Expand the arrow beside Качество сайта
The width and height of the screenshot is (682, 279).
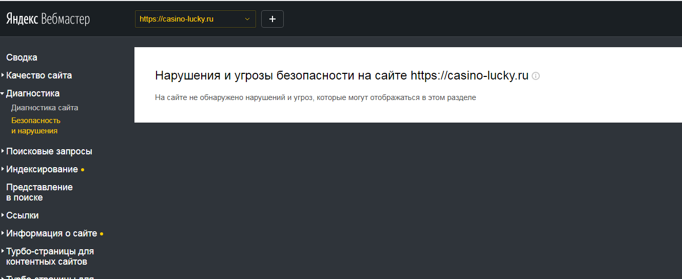3,75
